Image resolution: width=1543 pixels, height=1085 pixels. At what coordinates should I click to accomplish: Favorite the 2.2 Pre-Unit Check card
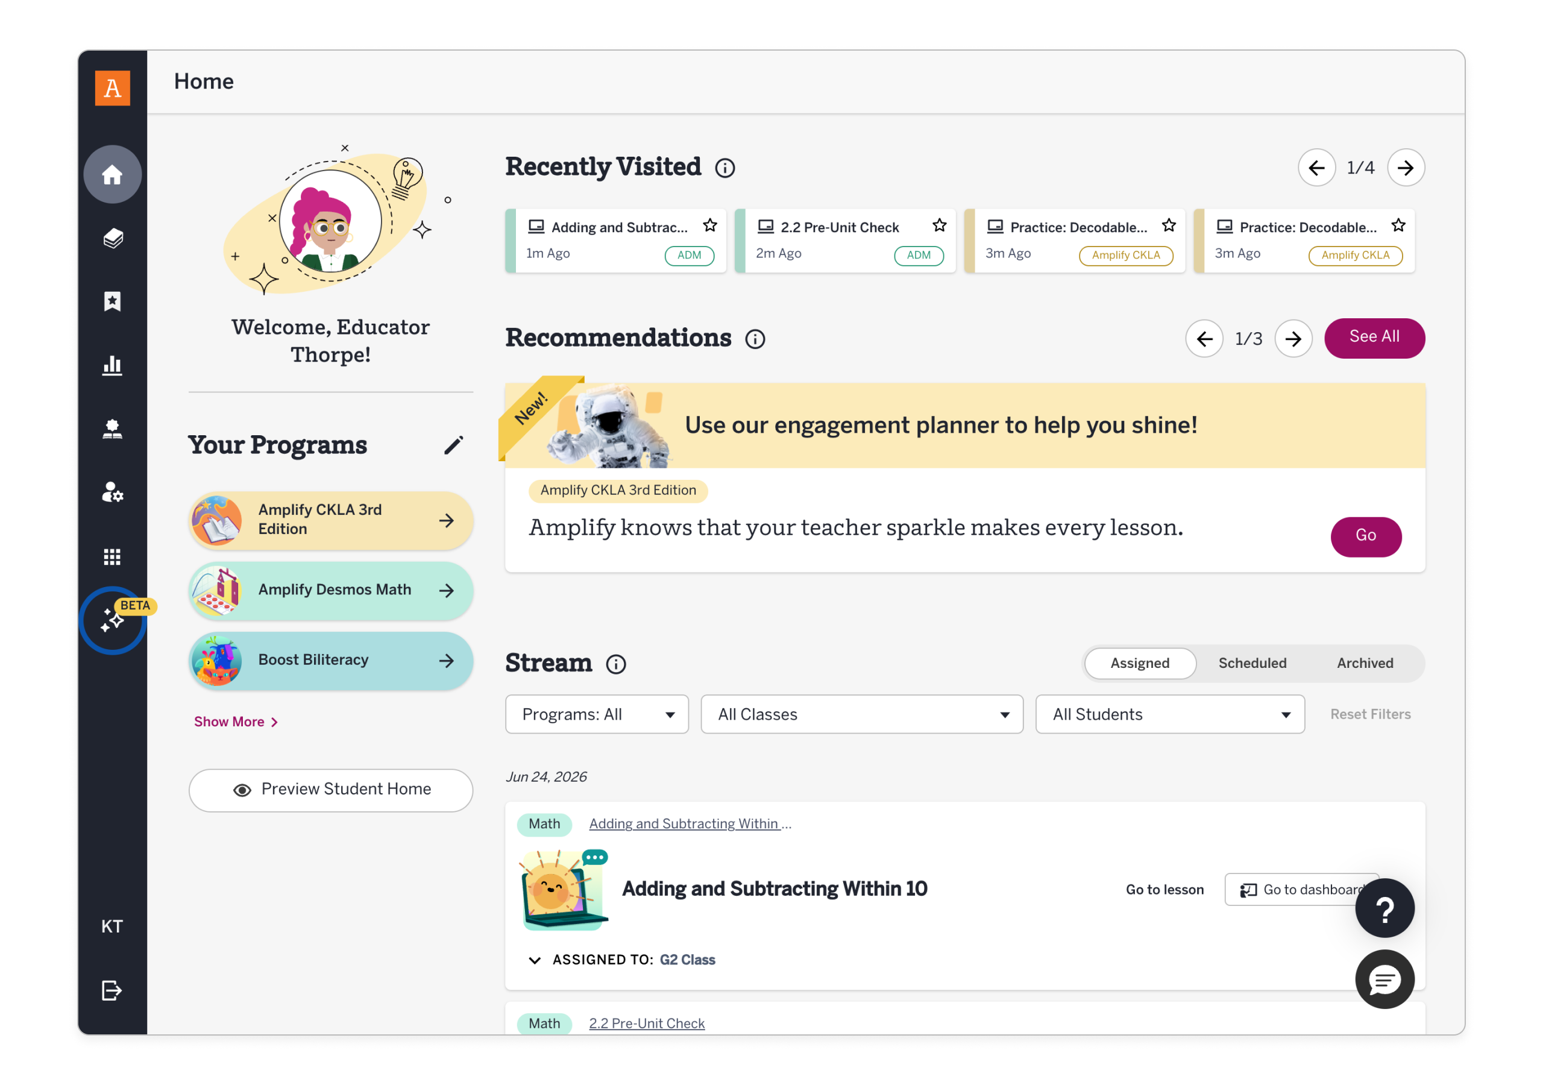(940, 225)
